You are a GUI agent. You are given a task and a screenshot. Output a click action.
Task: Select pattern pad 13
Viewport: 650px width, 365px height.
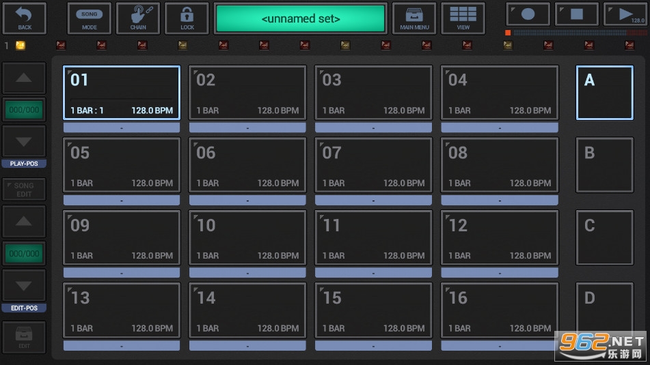(x=122, y=310)
